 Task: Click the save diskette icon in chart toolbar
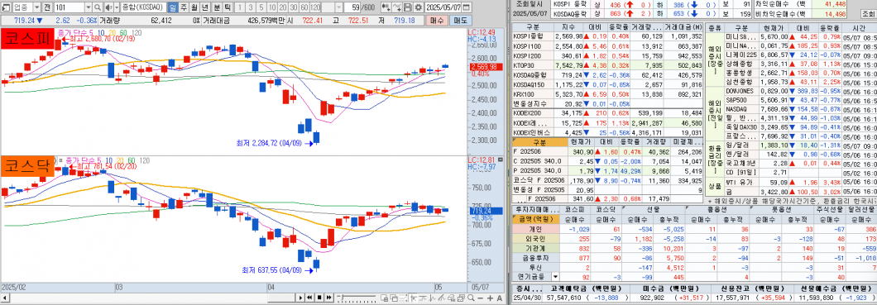pos(407,7)
